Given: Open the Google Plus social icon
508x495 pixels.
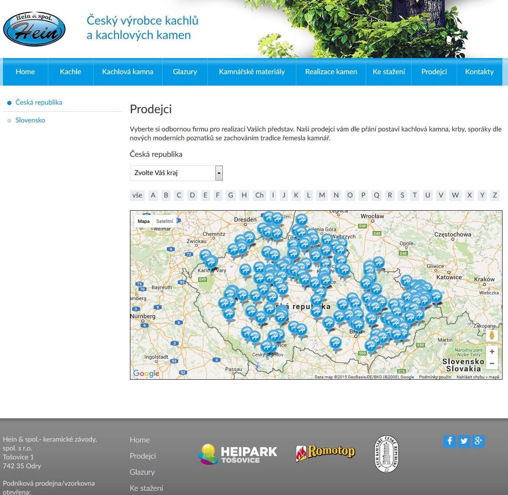Looking at the screenshot, I should [x=478, y=441].
